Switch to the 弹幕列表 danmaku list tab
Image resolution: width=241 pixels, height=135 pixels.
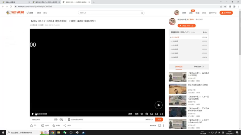coord(199,67)
